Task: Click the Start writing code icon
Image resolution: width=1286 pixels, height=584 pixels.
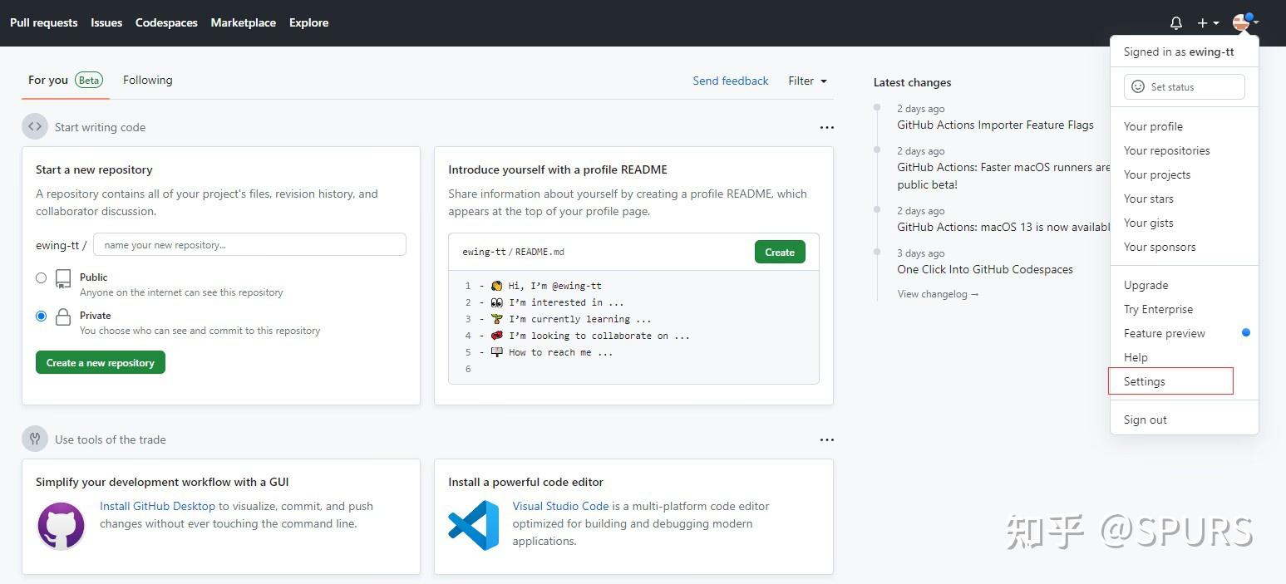Action: pyautogui.click(x=35, y=127)
